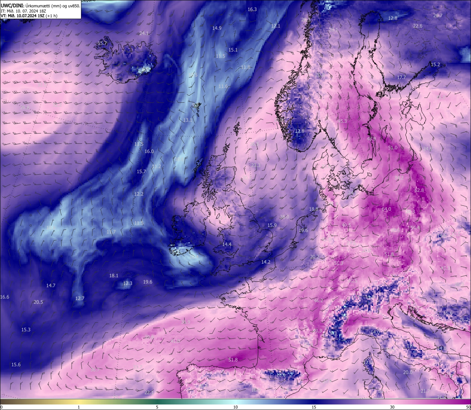Click the 20.2 value label
Viewport: 471px width, 410px height.
click(x=315, y=257)
